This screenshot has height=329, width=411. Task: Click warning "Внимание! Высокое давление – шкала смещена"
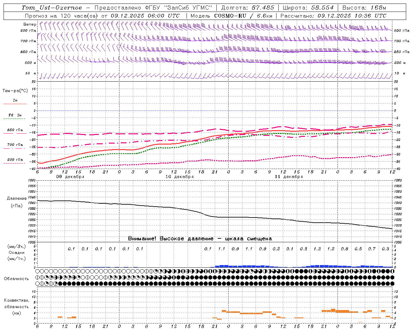[x=200, y=239]
